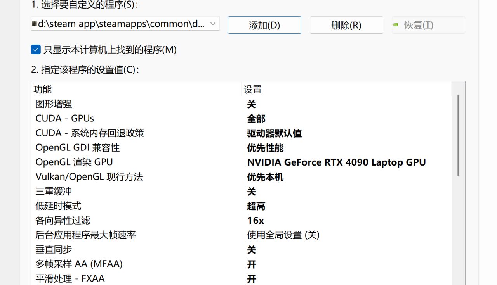
Task: Open the program selection dropdown
Action: point(125,24)
